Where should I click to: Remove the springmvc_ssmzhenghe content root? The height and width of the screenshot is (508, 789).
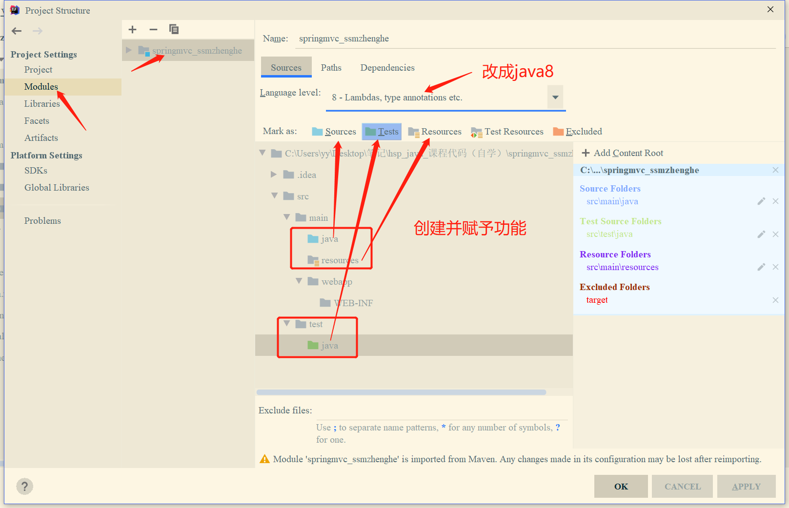(775, 170)
